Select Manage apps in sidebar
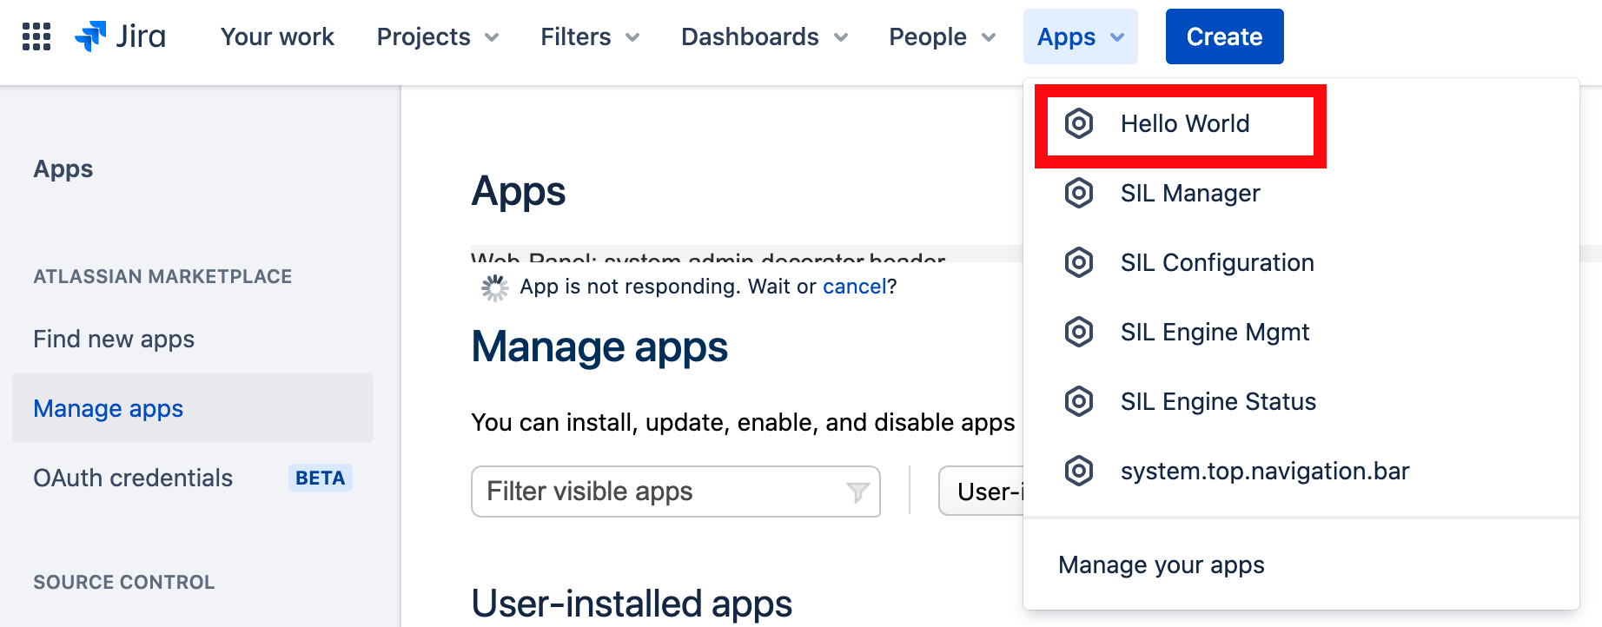The height and width of the screenshot is (627, 1602). coord(193,408)
